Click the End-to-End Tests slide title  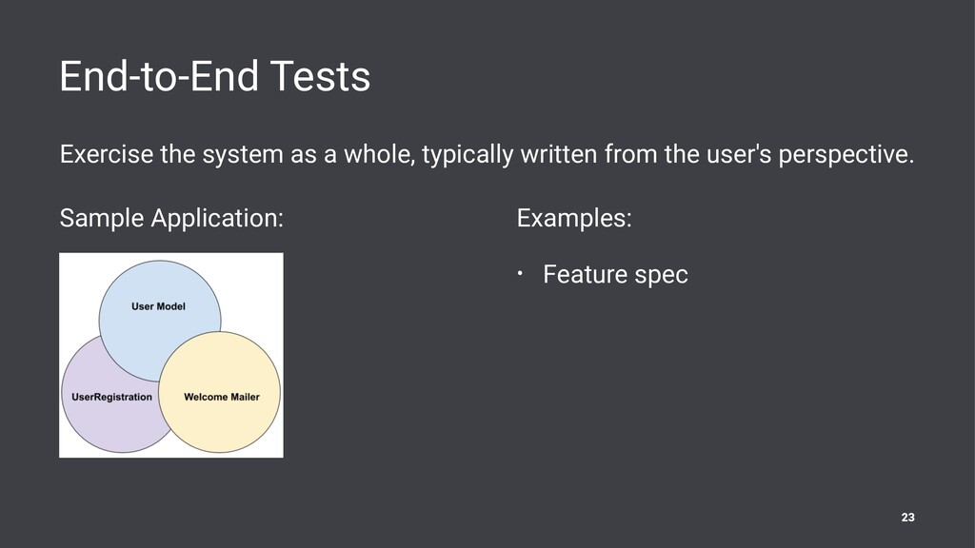(x=214, y=76)
